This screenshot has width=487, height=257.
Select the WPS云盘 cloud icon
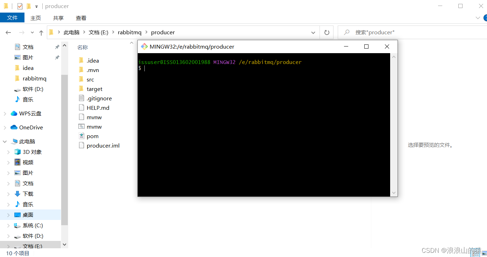pyautogui.click(x=14, y=113)
